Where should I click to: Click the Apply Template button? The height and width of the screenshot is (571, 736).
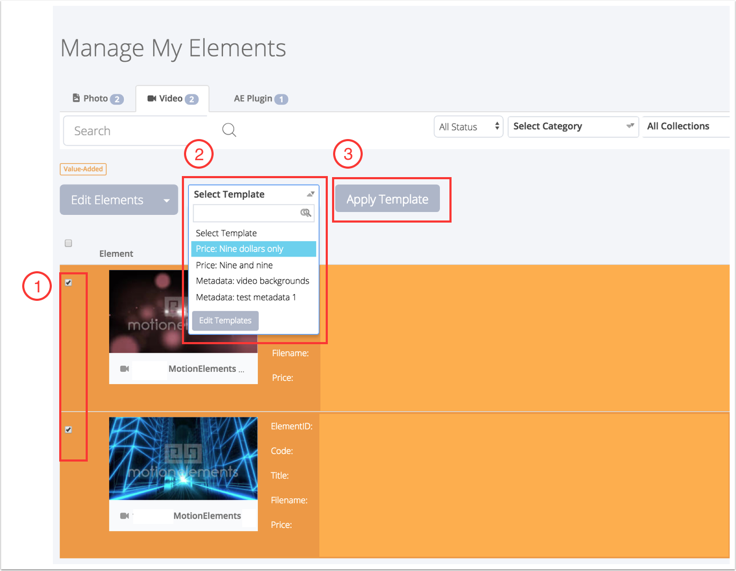click(388, 199)
